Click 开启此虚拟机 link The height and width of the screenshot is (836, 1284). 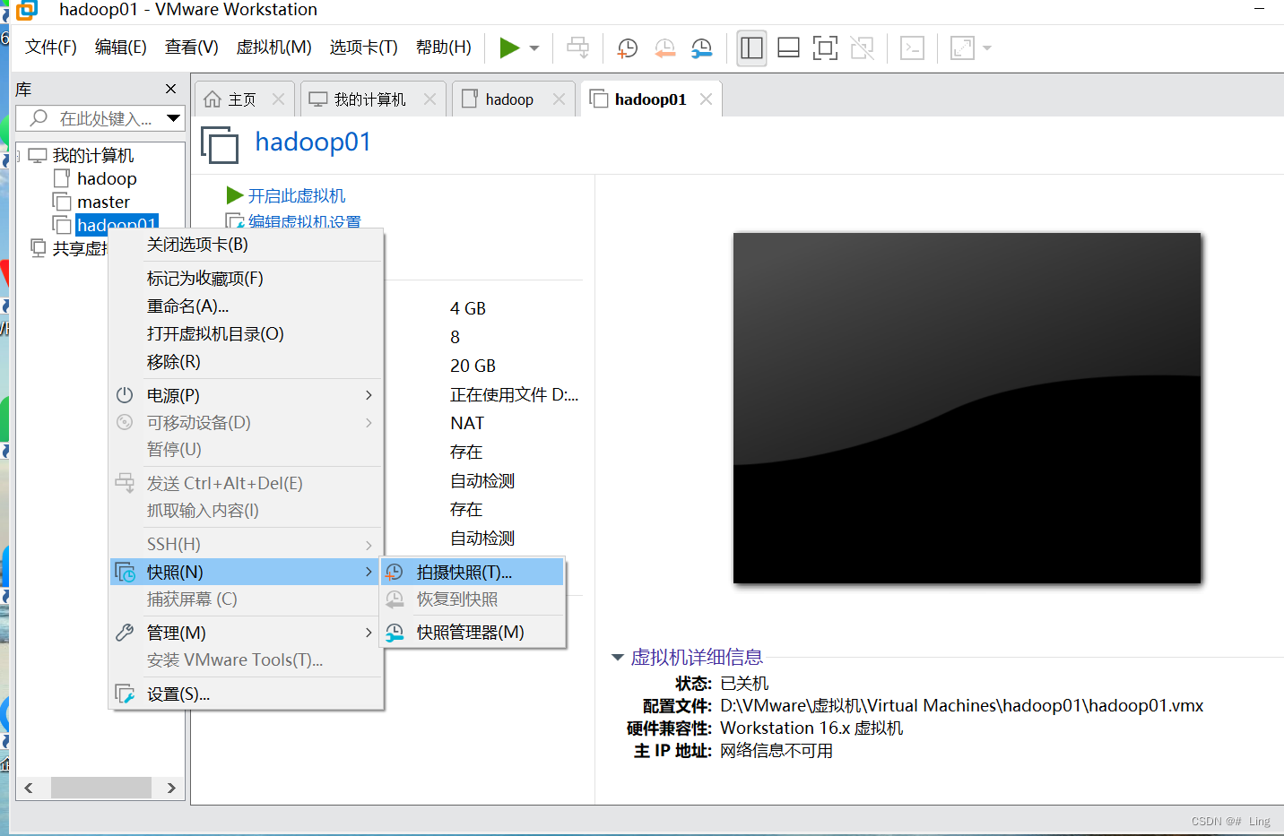[297, 195]
